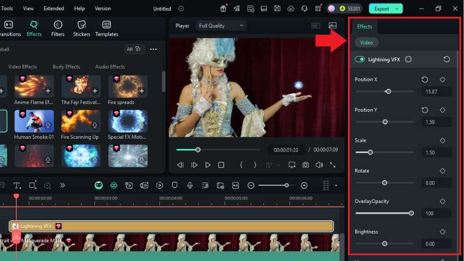Select Audio Effects category
The height and width of the screenshot is (261, 464).
pos(110,67)
